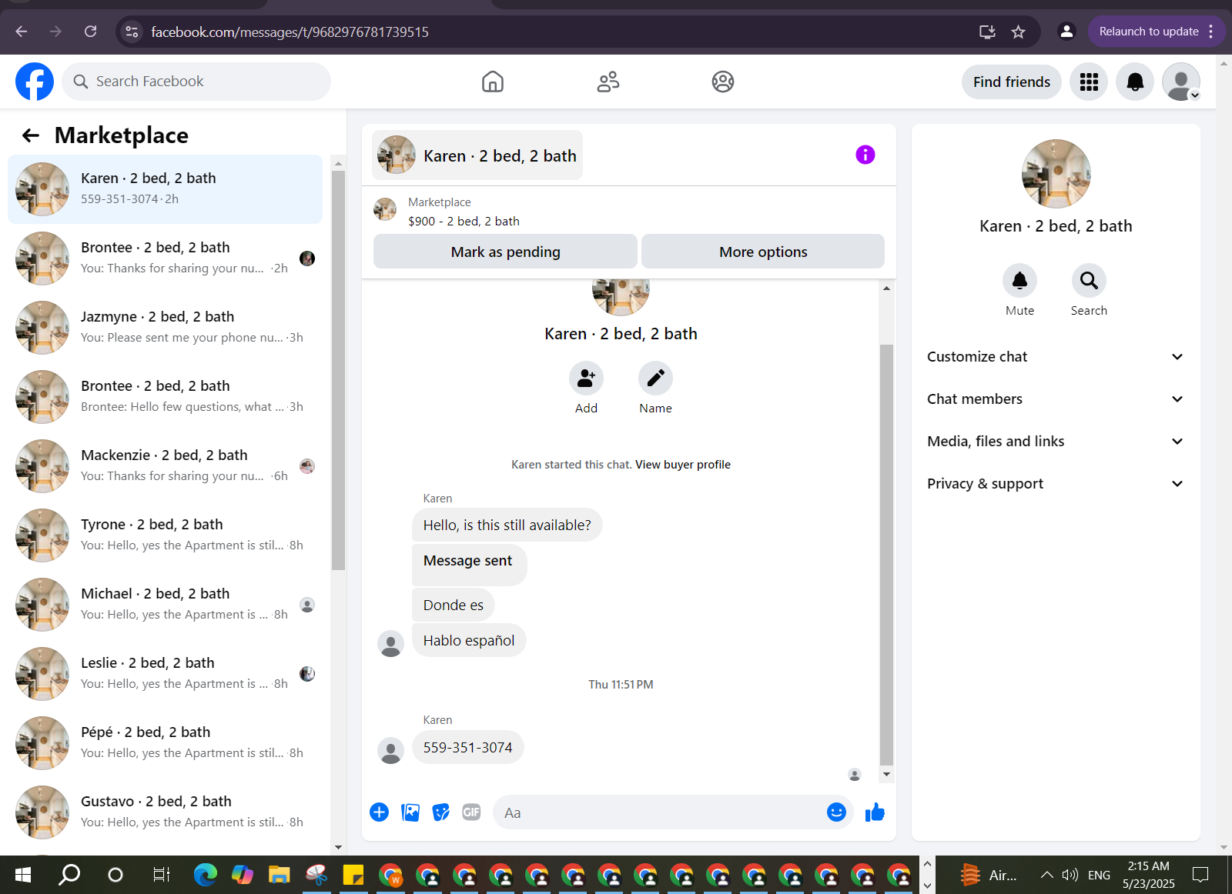The width and height of the screenshot is (1232, 894).
Task: Click the 559-351-3074 message bubble
Action: 467,747
